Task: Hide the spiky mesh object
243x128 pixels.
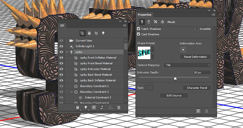Action: (x=61, y=52)
